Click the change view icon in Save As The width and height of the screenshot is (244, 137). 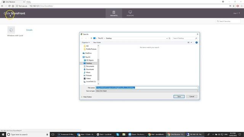pos(188,42)
